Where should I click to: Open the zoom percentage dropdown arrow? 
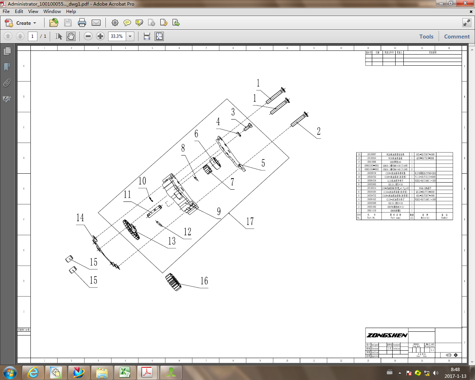130,36
